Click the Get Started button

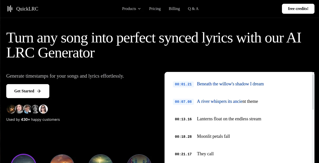28,91
